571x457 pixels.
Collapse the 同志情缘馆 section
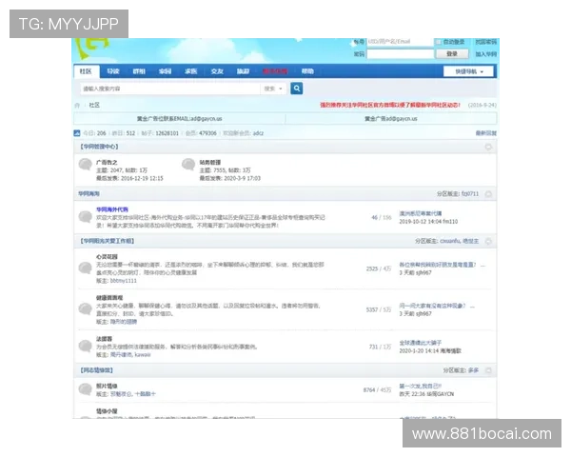pos(488,370)
